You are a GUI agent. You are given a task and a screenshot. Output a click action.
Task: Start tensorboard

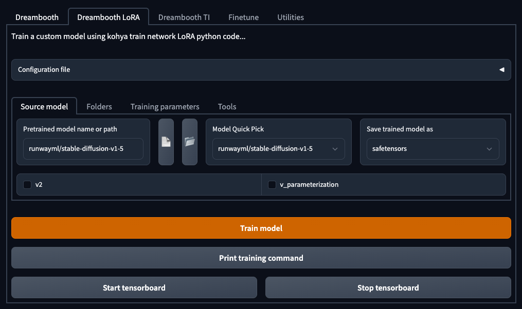pos(134,287)
